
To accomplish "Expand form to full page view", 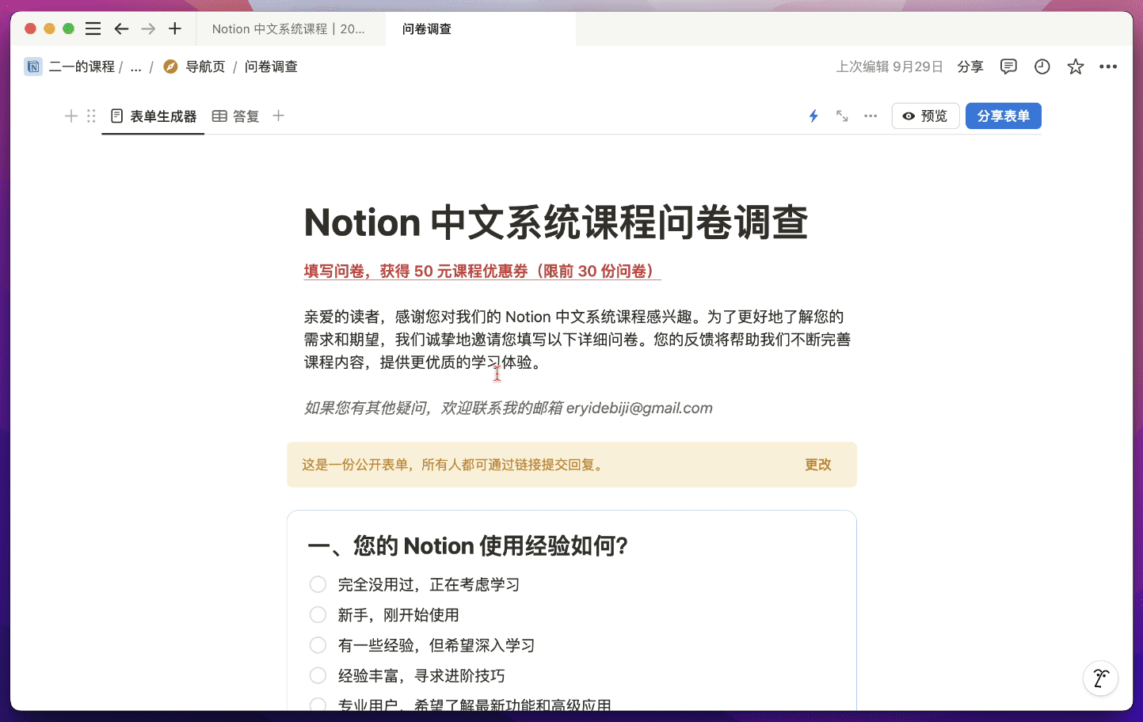I will [842, 116].
